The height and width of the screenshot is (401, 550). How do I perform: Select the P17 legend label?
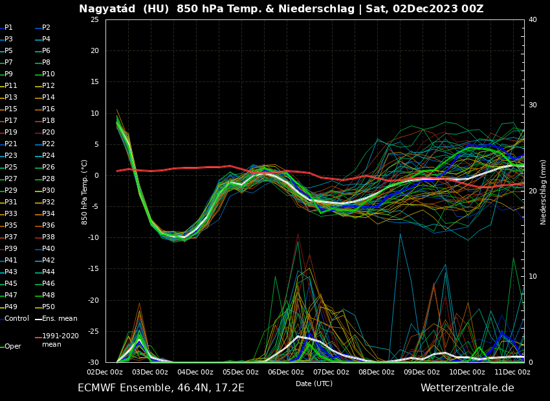(10, 121)
